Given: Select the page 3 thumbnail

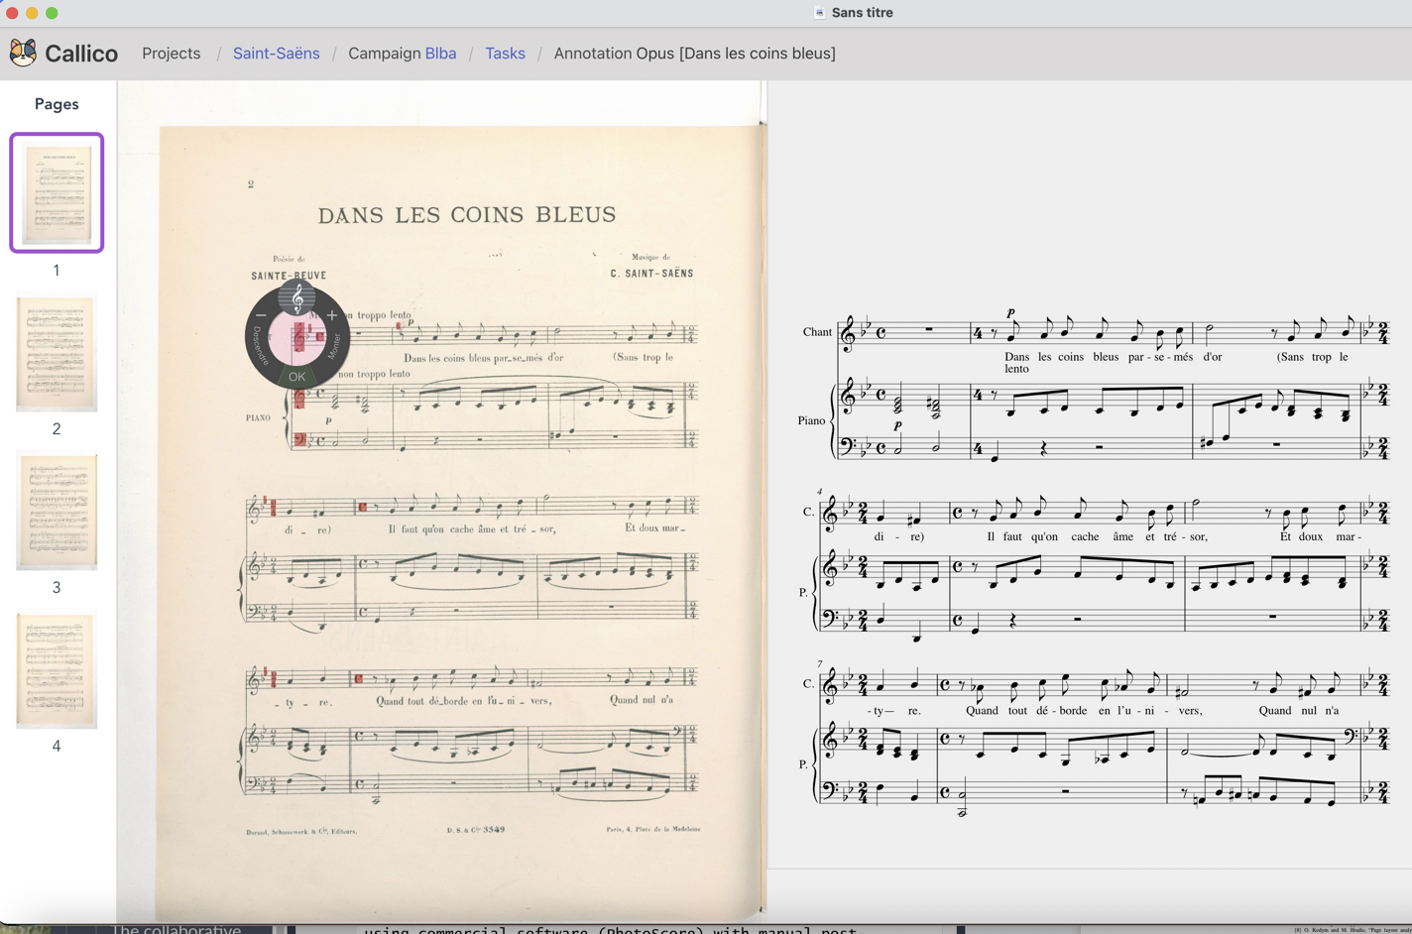Looking at the screenshot, I should click(57, 512).
